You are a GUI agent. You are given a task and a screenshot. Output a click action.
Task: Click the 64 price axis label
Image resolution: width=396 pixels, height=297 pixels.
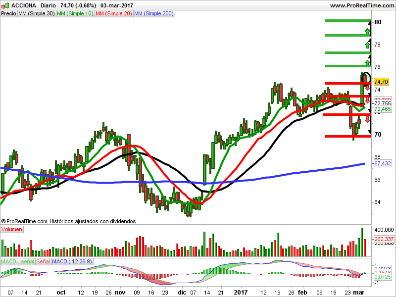(x=377, y=202)
